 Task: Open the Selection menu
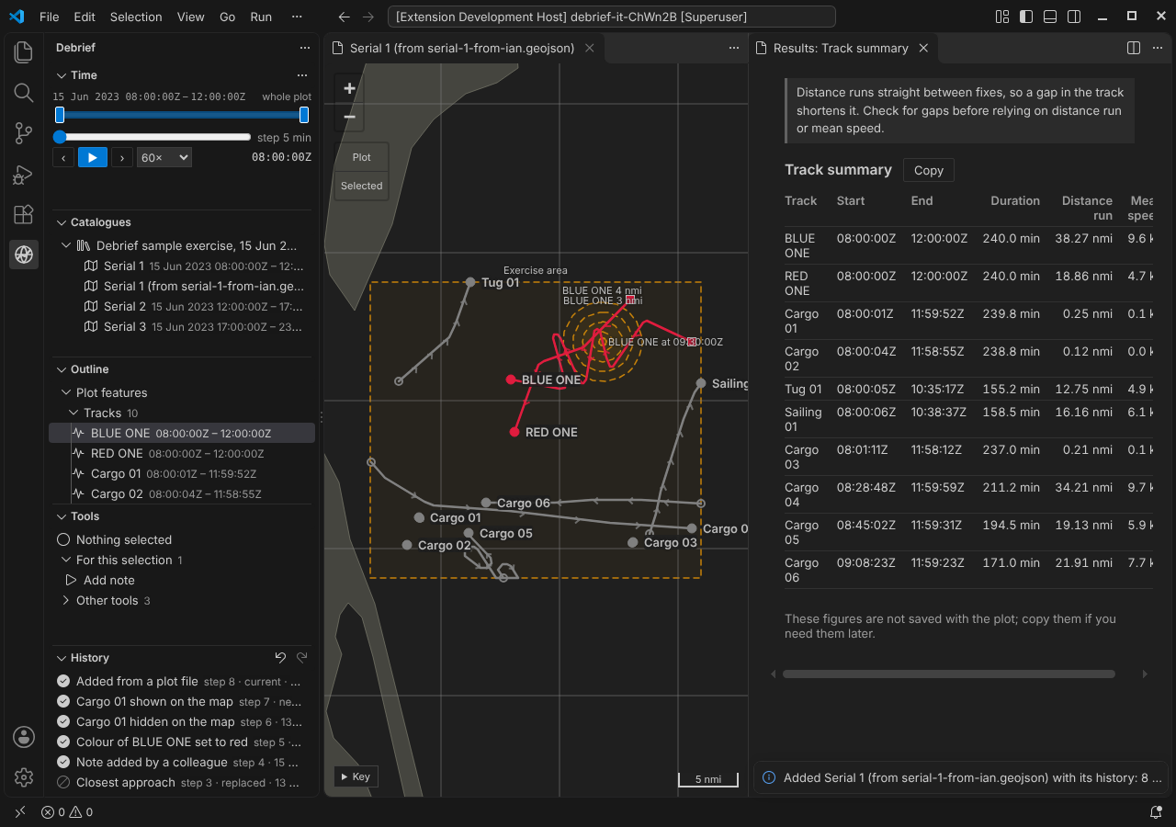[x=136, y=17]
